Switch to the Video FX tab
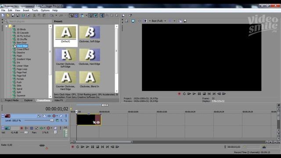 click(58, 101)
